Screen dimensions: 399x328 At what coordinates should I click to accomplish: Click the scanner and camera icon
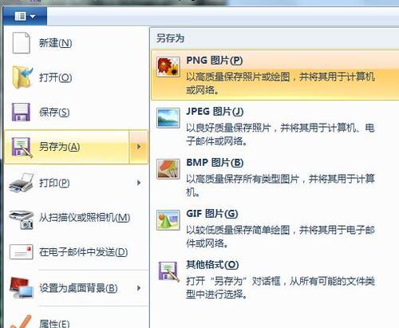[22, 219]
